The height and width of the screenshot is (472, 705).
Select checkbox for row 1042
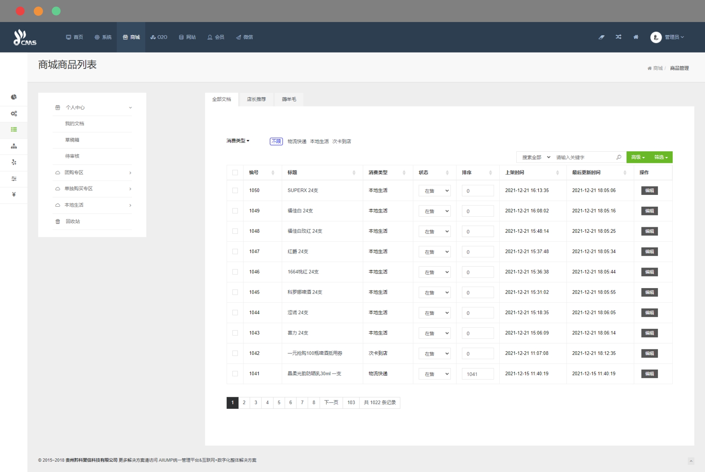(235, 353)
